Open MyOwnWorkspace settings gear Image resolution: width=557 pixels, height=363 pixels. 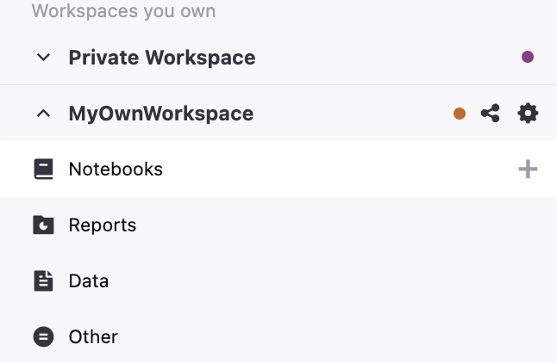(x=528, y=114)
